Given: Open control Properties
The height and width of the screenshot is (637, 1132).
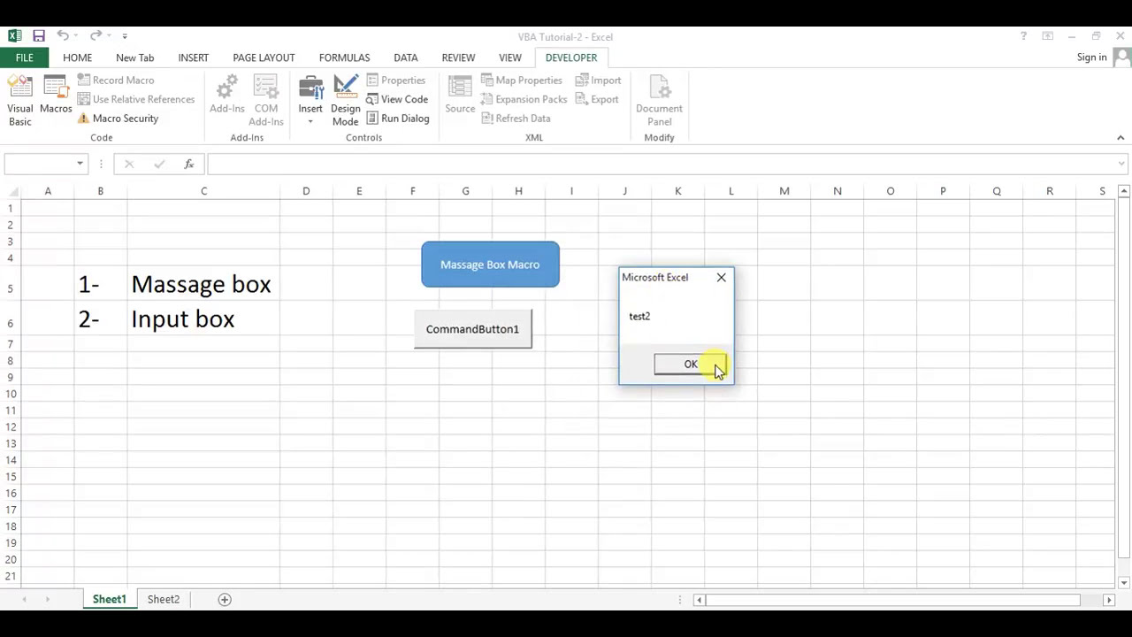Looking at the screenshot, I should 396,80.
